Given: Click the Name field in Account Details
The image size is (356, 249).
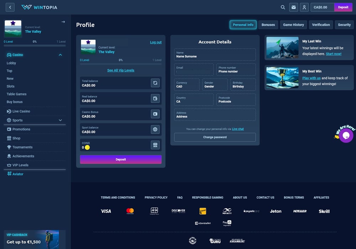Looking at the screenshot, I should (x=215, y=54).
